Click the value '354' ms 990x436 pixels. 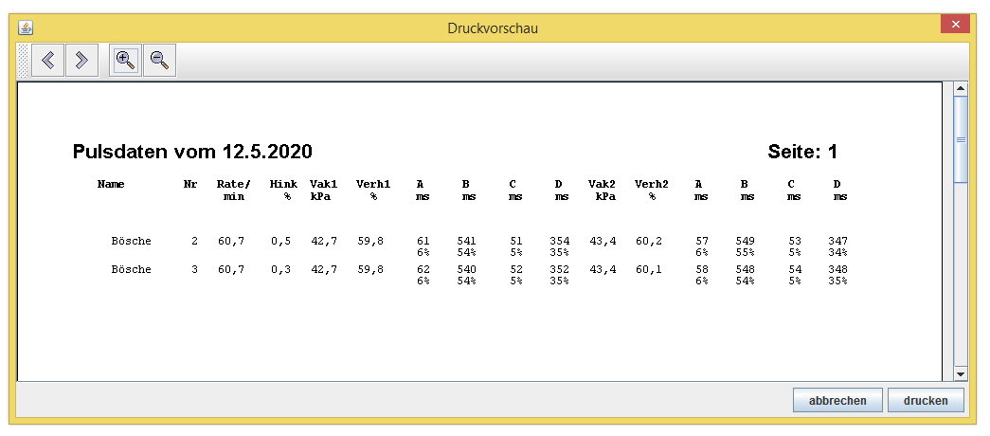(559, 241)
